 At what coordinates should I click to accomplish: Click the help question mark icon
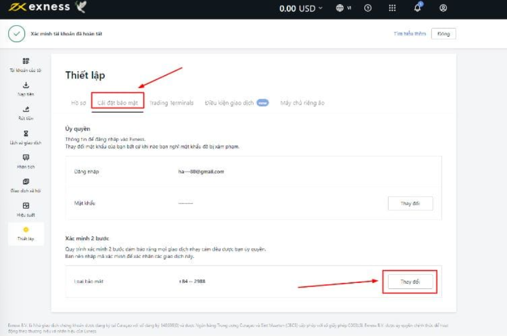point(368,8)
